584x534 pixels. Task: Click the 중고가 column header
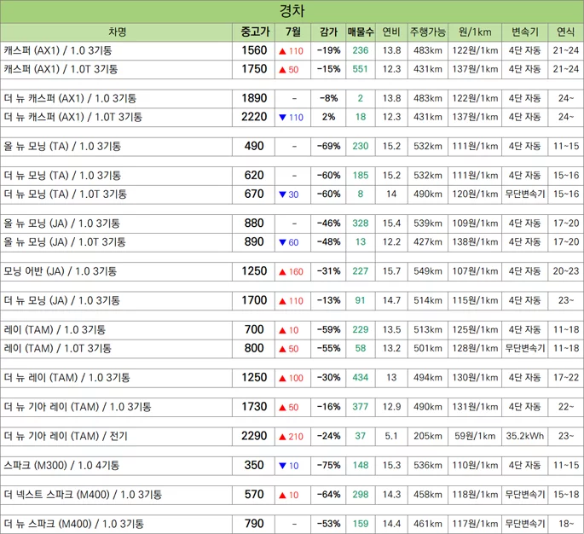[255, 32]
